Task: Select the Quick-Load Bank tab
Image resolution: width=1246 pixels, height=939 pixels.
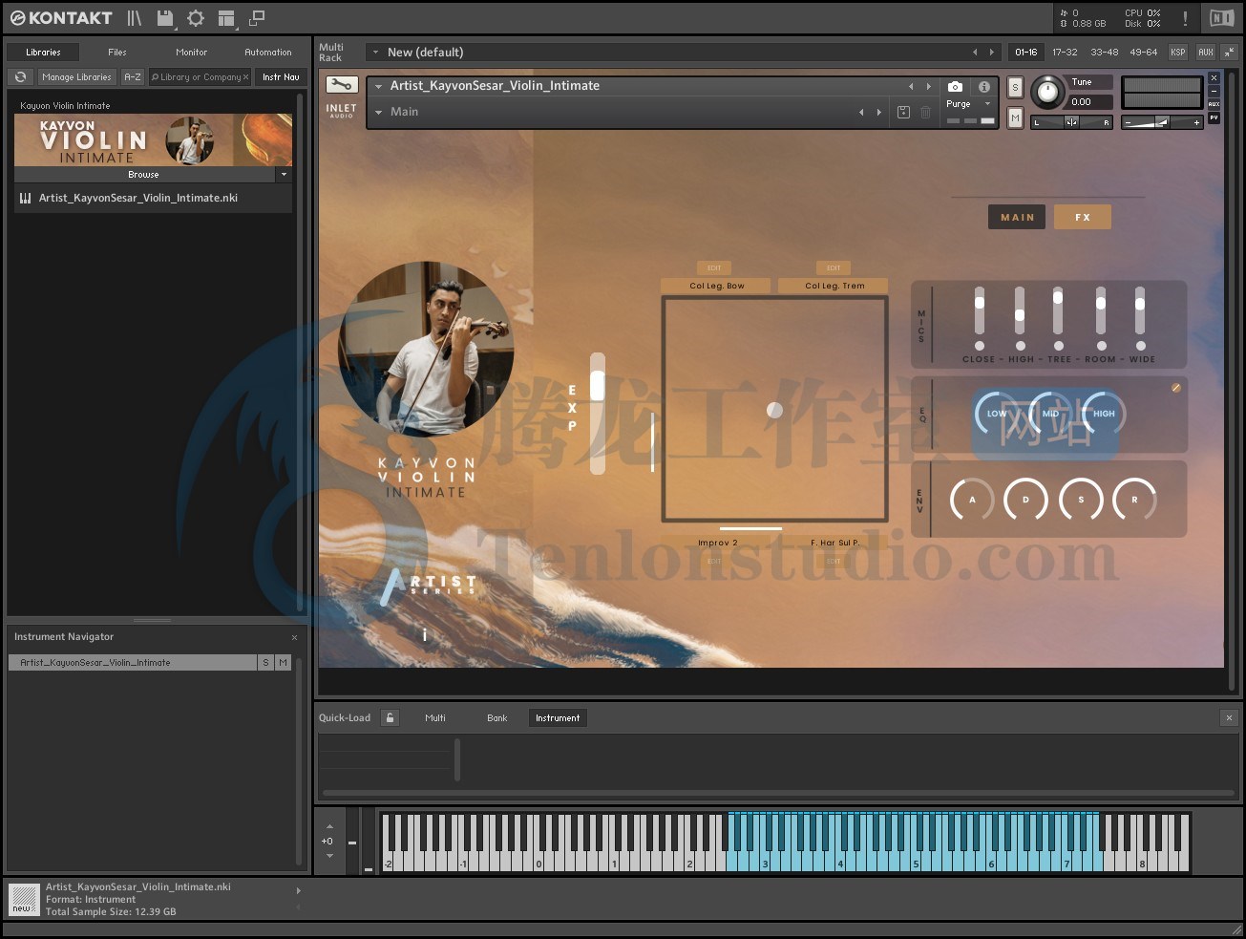Action: pos(497,718)
